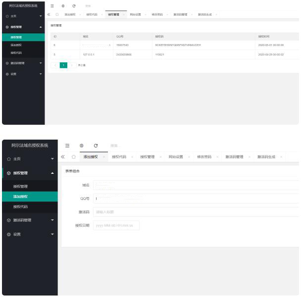Expand the 设置 menu in the upper sidebar
This screenshot has height=297, width=302.
(41, 74)
